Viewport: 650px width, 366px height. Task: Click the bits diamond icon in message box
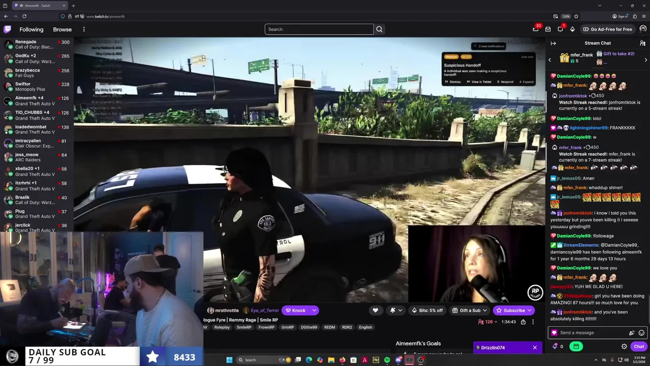[554, 333]
